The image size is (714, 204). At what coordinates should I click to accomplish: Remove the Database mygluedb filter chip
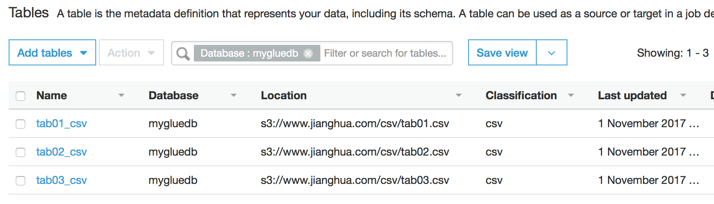tap(309, 53)
